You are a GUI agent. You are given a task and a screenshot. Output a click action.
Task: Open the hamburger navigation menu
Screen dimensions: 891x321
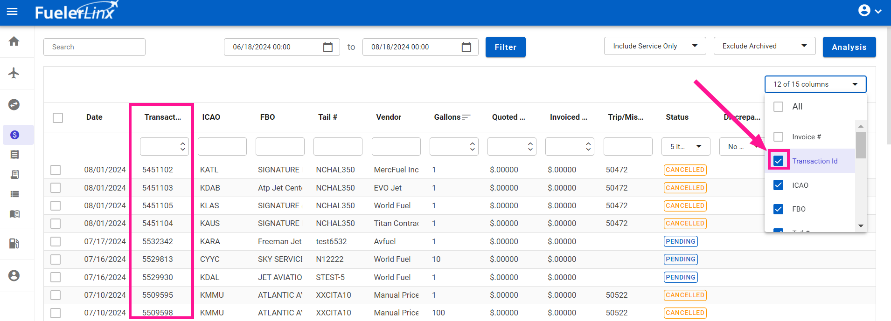pyautogui.click(x=12, y=11)
